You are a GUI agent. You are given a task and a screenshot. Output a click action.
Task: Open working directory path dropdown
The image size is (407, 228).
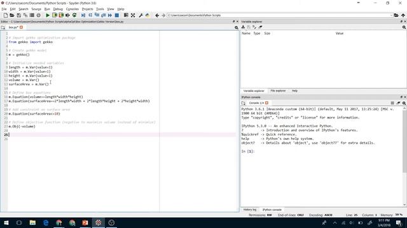point(391,15)
